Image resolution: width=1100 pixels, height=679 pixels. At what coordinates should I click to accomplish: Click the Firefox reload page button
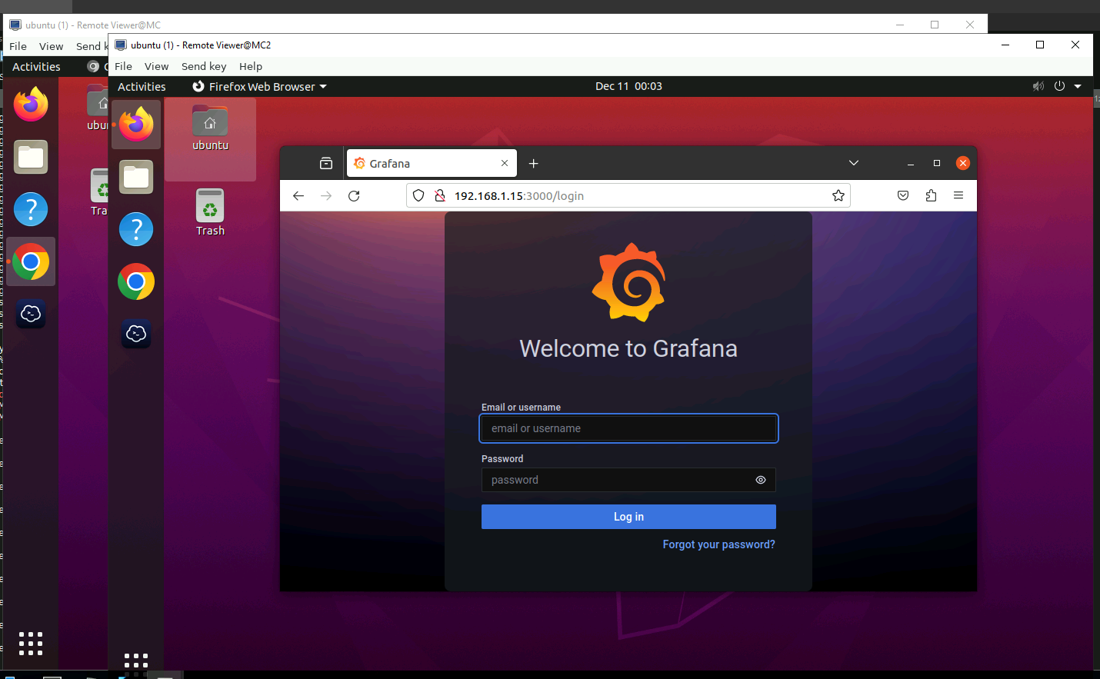[354, 196]
